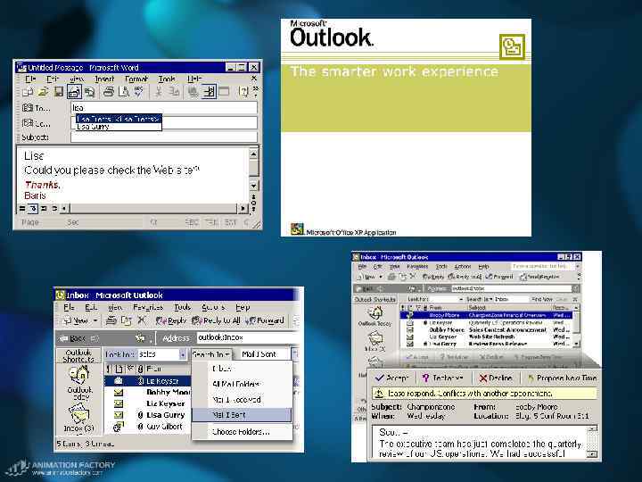Image resolution: width=642 pixels, height=482 pixels.
Task: Select the Guy Gilbert message row in left Outlook
Action: [148, 427]
